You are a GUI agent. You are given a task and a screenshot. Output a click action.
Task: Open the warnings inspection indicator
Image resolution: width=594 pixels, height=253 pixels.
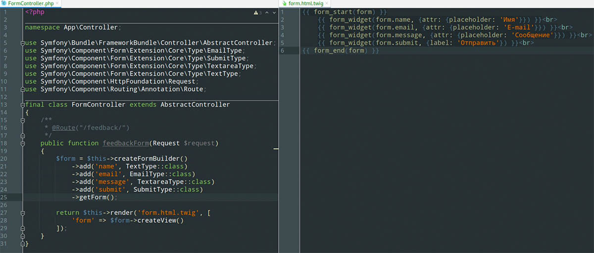[257, 12]
